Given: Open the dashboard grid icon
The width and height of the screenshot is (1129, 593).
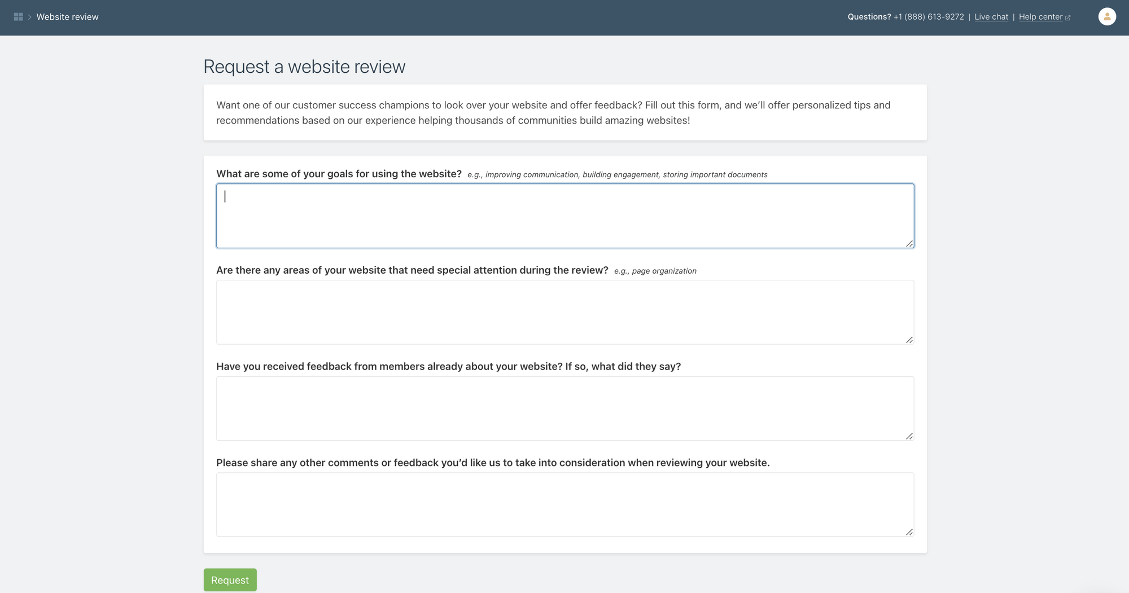Looking at the screenshot, I should 18,17.
